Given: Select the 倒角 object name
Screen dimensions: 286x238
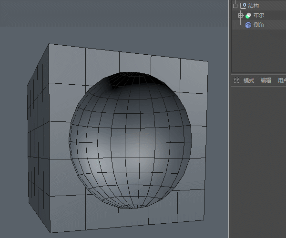Looking at the screenshot, I should click(x=259, y=25).
